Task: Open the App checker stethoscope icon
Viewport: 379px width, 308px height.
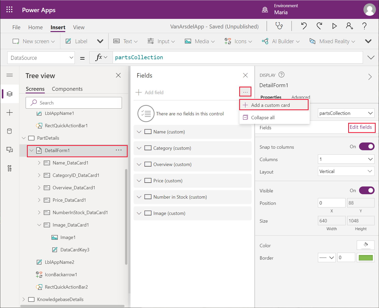Action: tap(279, 26)
